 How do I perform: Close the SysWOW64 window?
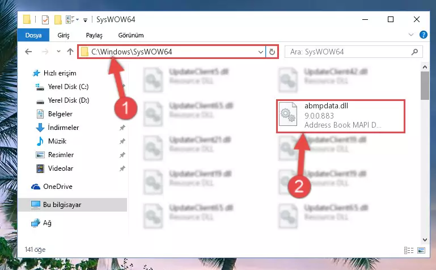(x=417, y=19)
